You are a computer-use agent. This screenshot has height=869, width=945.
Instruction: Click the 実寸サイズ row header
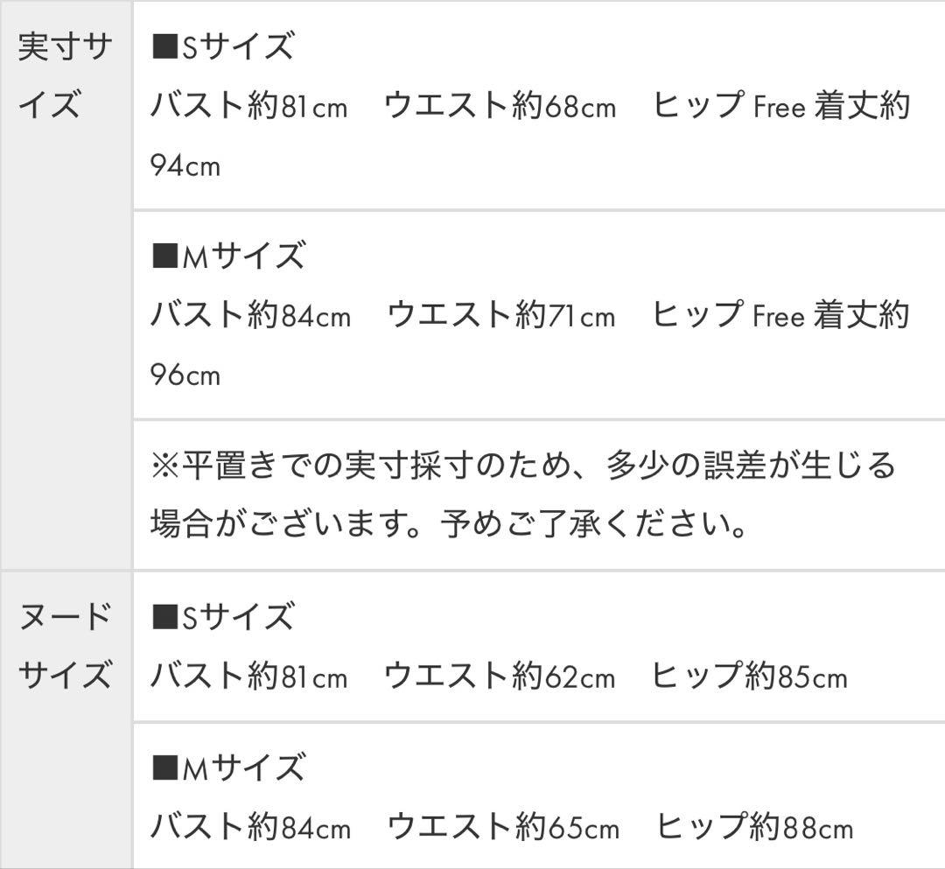point(66,77)
